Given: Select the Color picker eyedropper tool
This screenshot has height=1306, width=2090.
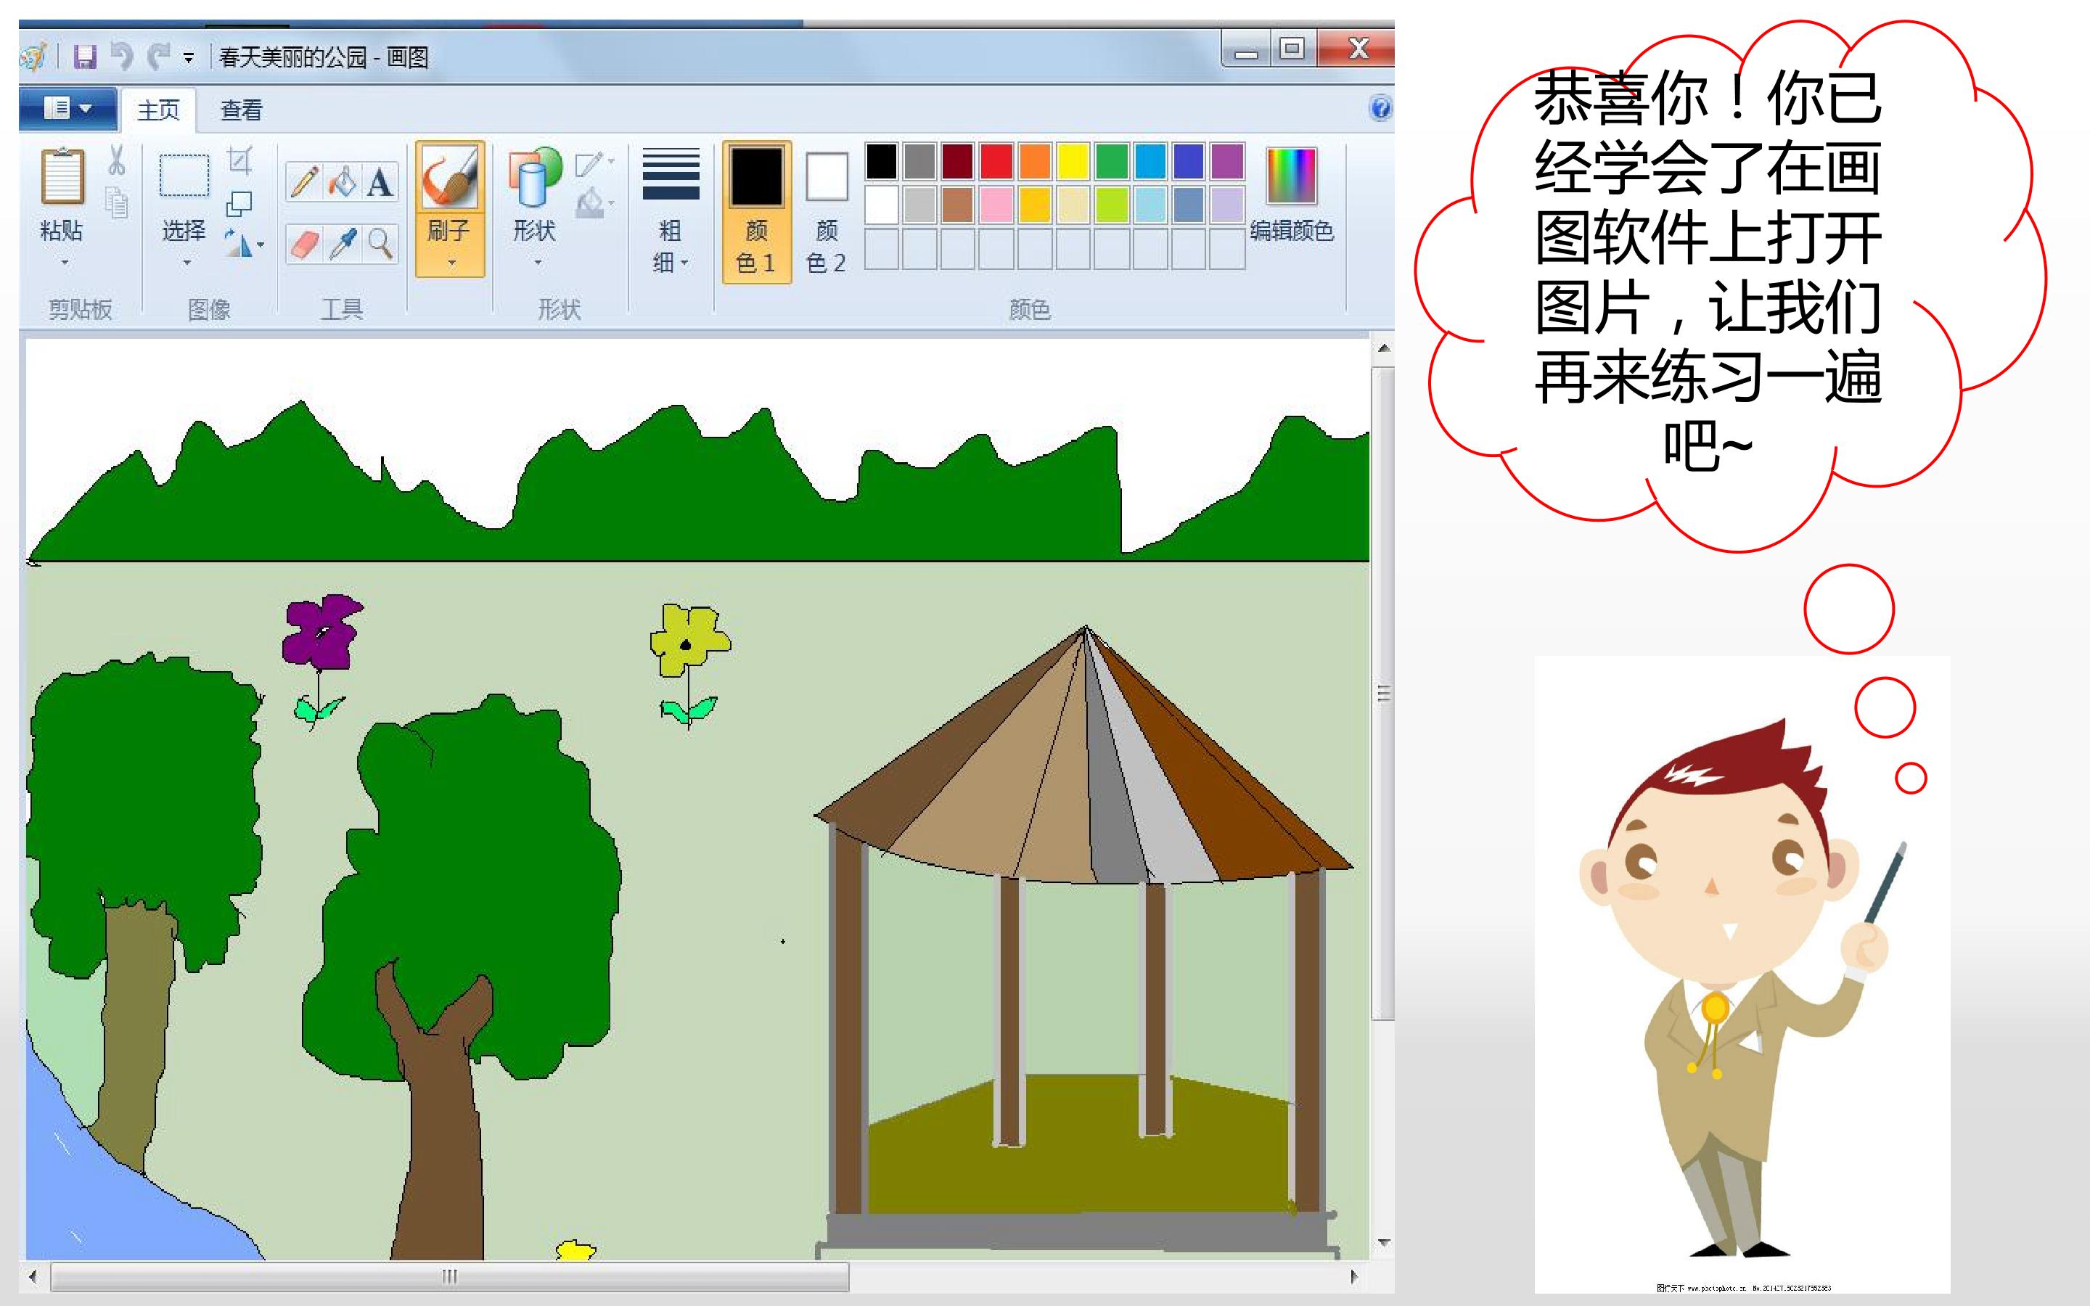Looking at the screenshot, I should tap(342, 244).
